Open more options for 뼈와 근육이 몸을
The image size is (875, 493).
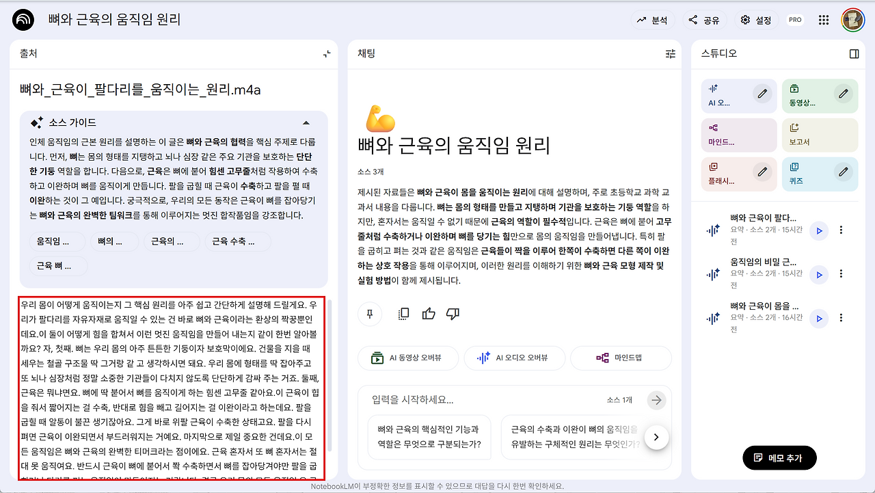pyautogui.click(x=842, y=318)
